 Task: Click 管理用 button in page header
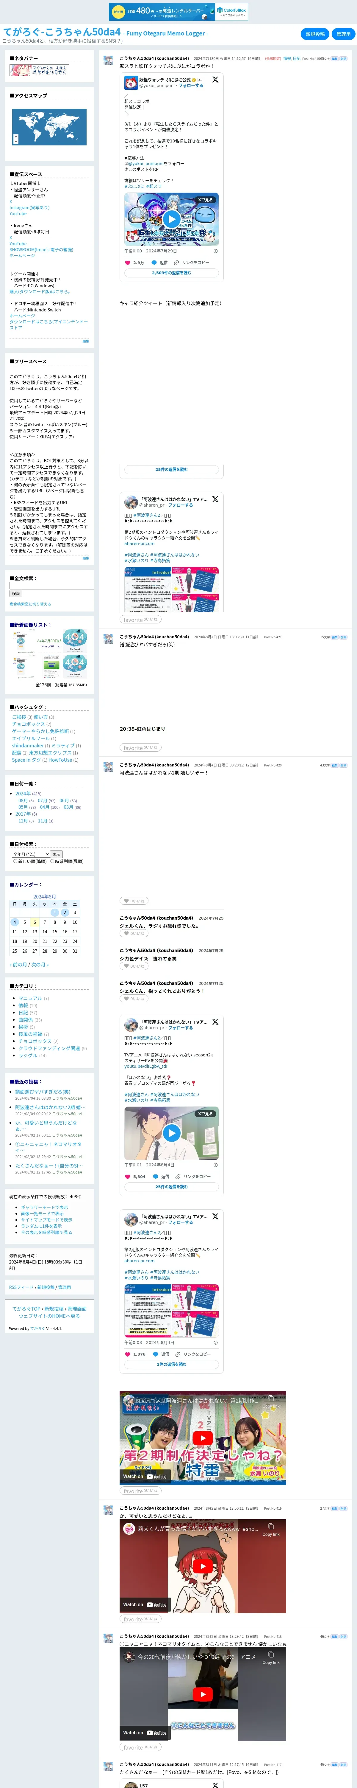pyautogui.click(x=343, y=34)
